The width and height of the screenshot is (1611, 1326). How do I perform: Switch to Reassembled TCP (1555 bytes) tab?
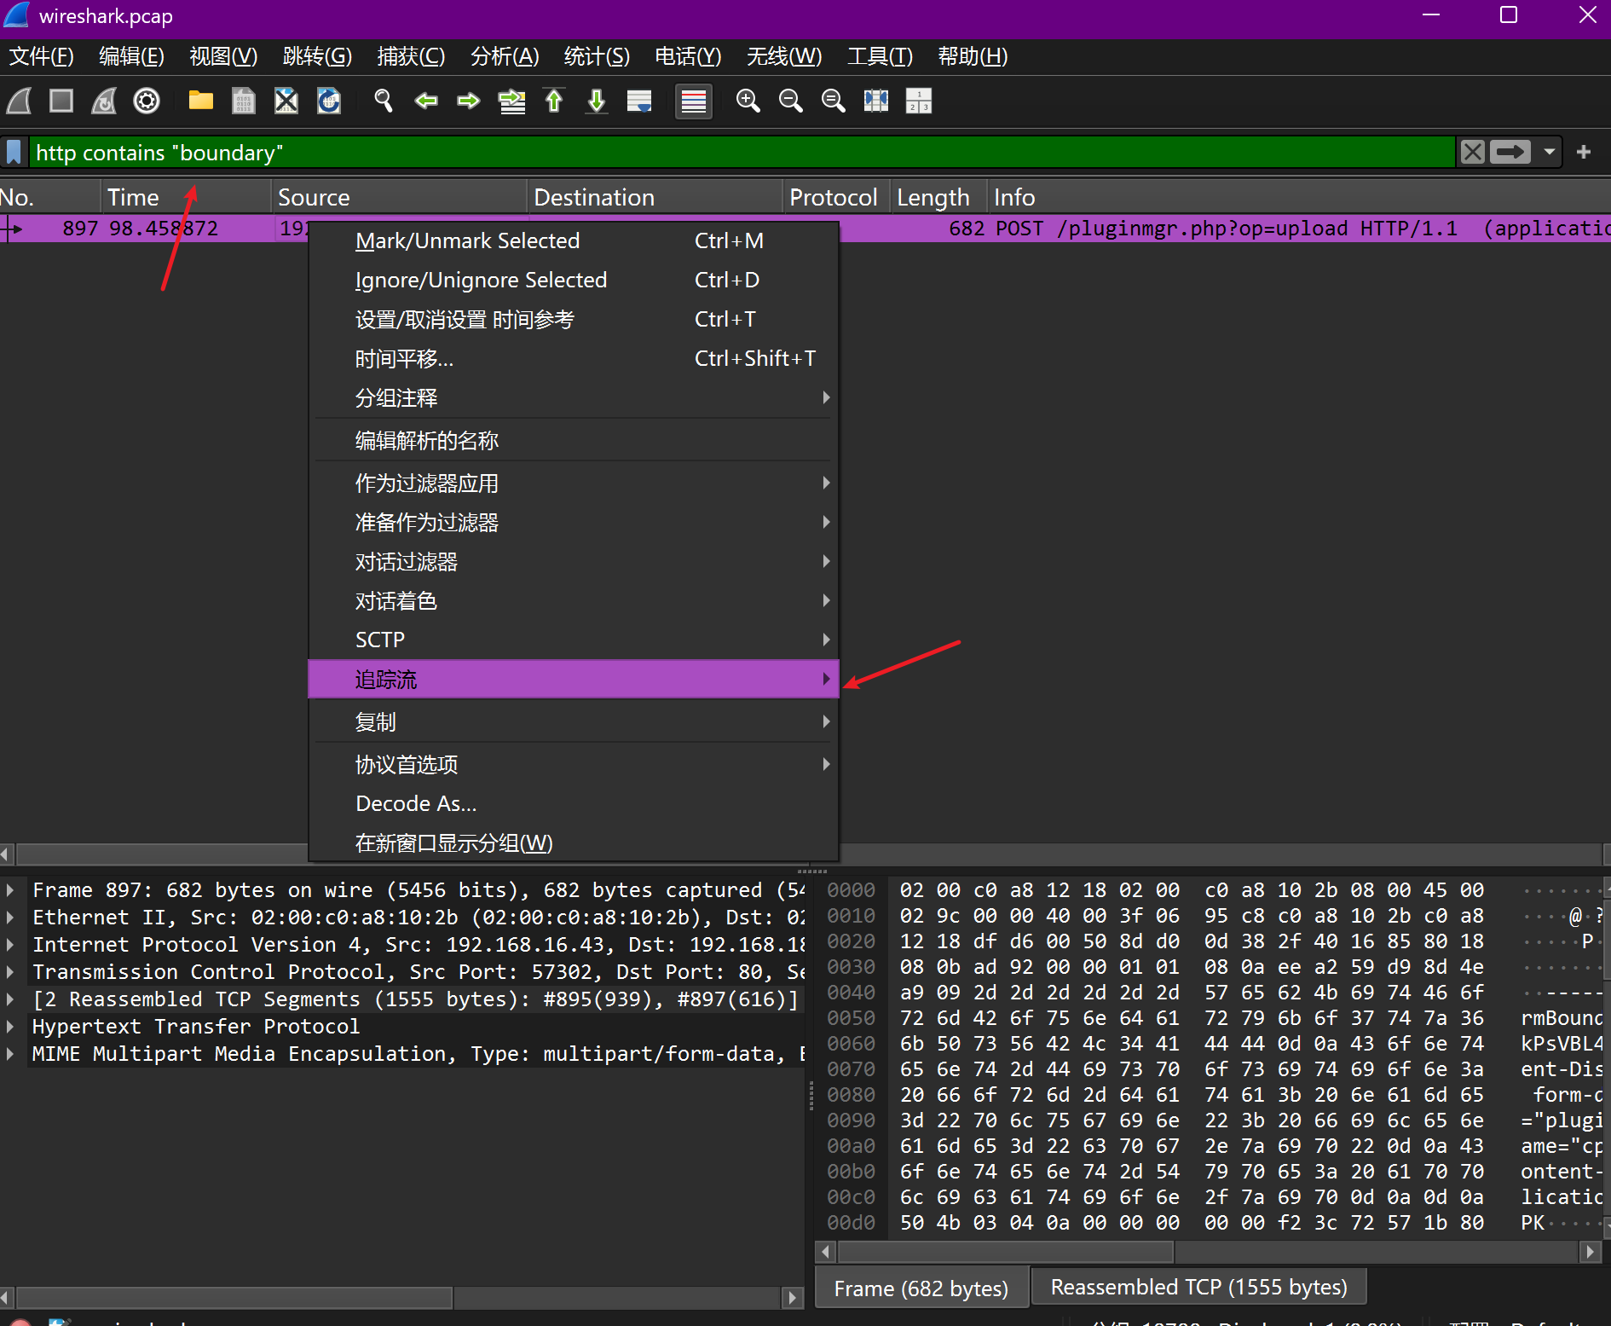(x=1198, y=1288)
